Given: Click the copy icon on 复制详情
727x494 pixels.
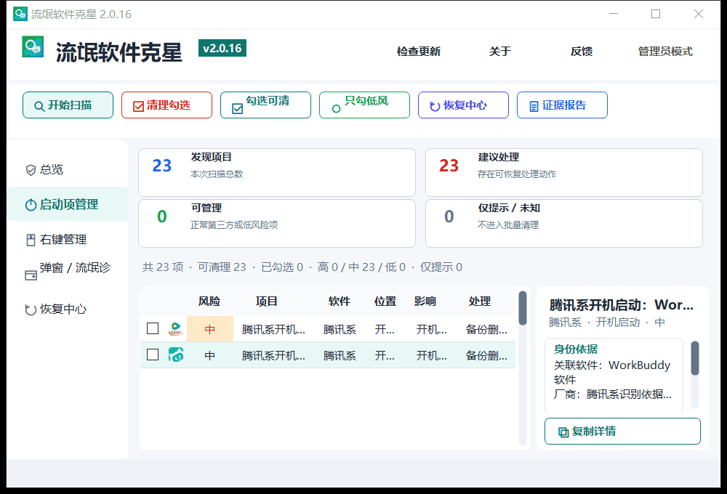Looking at the screenshot, I should pyautogui.click(x=563, y=432).
